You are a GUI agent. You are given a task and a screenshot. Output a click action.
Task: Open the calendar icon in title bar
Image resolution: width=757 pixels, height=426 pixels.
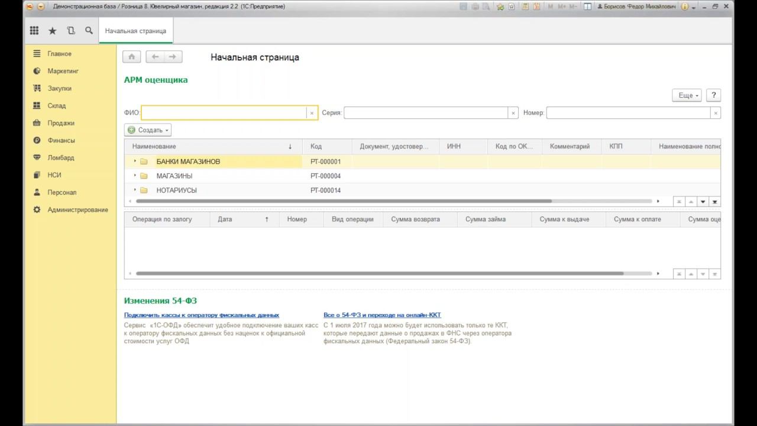[x=537, y=7]
